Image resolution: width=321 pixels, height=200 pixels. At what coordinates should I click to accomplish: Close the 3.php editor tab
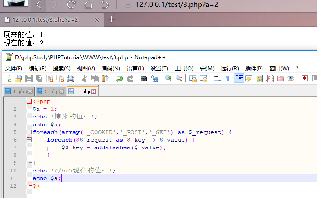click(x=93, y=91)
